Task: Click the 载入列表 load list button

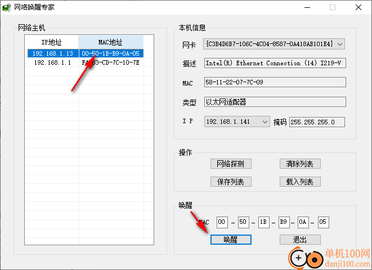Action: pos(300,182)
